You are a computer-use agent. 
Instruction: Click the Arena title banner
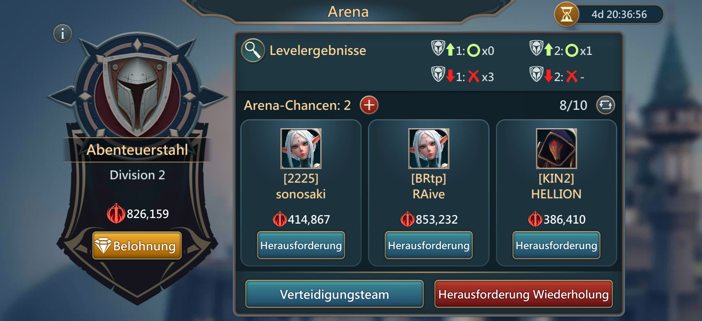click(x=348, y=12)
